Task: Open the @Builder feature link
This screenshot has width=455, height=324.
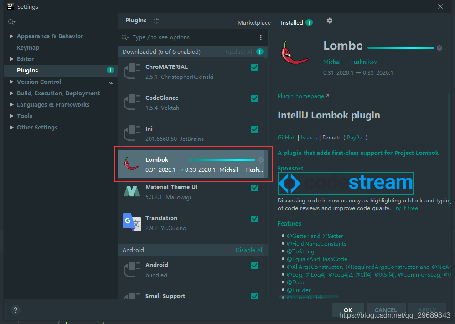Action: [299, 290]
